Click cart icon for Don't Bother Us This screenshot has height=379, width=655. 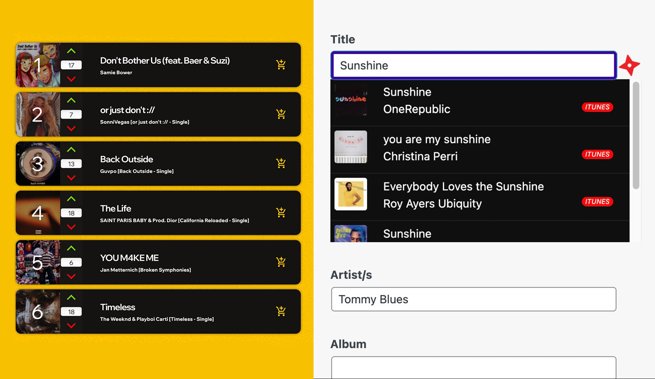pyautogui.click(x=281, y=65)
